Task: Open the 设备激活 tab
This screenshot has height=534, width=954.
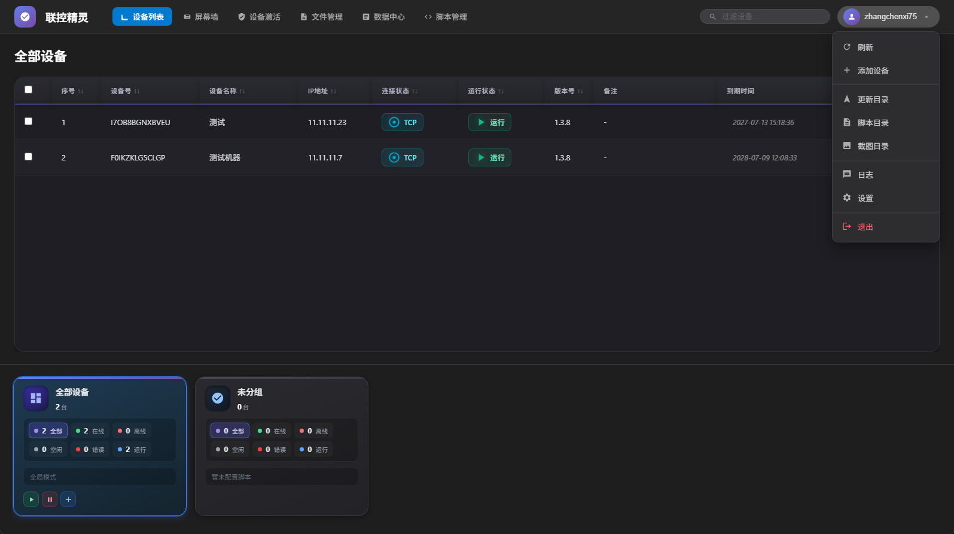Action: pyautogui.click(x=259, y=17)
